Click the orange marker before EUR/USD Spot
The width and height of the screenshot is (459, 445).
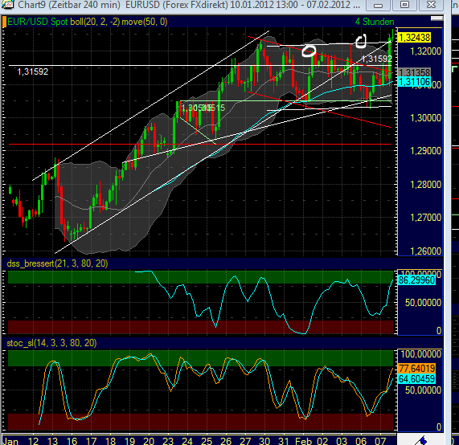(4, 22)
